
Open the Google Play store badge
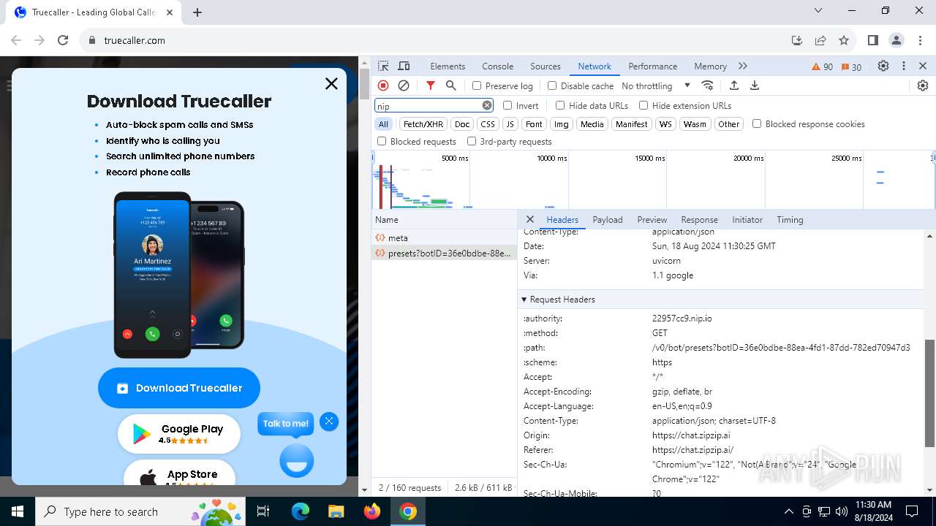tap(179, 434)
